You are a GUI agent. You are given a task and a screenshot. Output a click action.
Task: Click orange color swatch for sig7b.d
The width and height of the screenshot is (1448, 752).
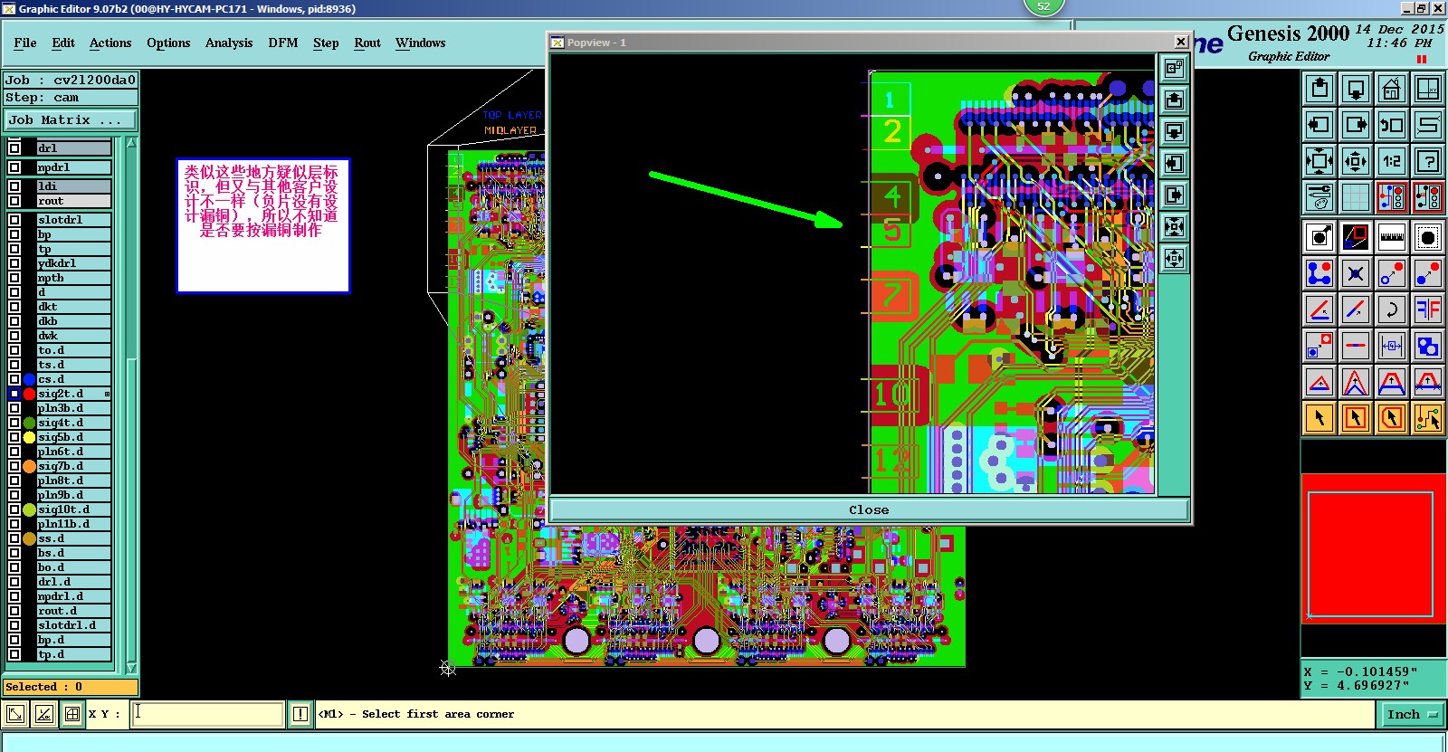[x=29, y=466]
